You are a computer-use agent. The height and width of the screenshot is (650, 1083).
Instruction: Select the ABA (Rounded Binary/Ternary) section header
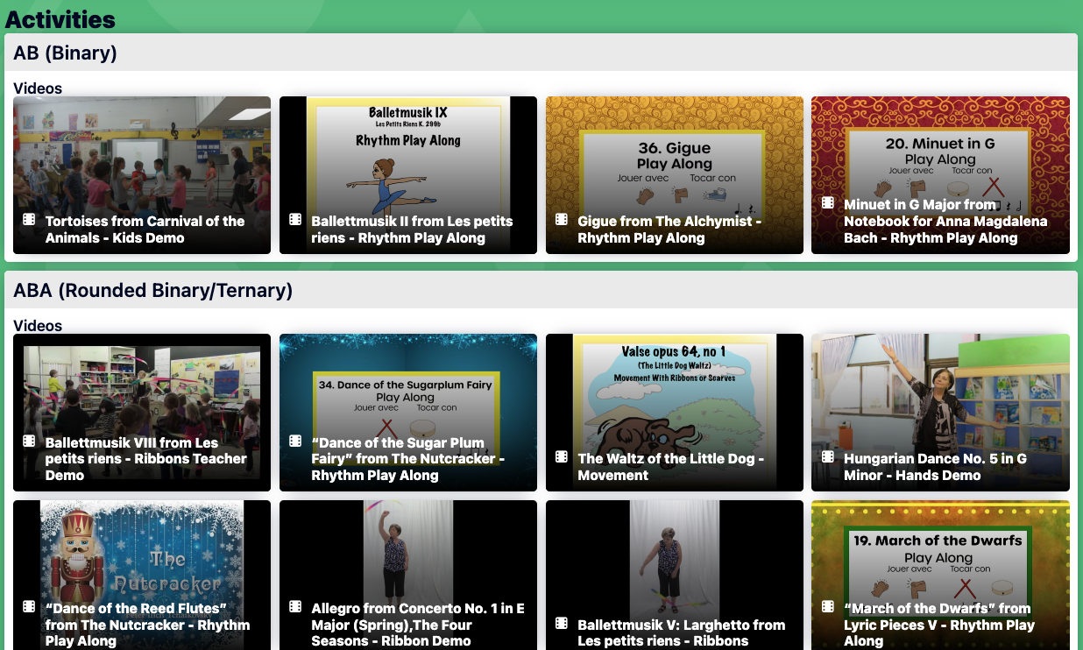tap(152, 291)
